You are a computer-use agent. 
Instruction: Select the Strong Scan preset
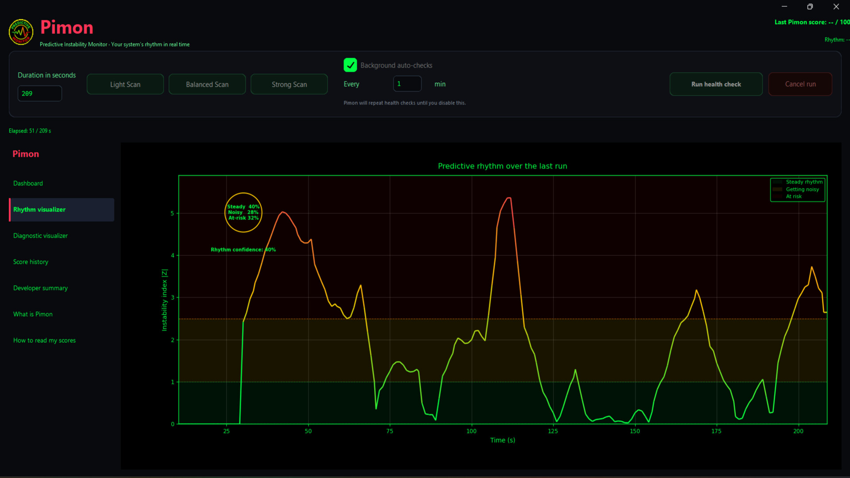coord(289,84)
